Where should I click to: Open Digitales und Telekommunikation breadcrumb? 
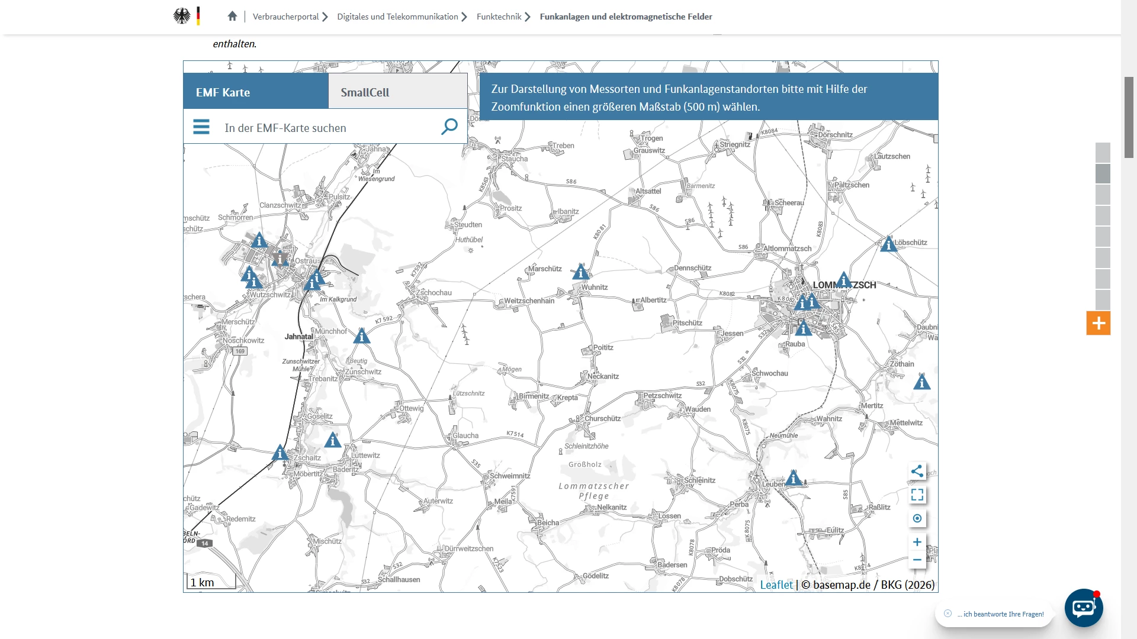pos(397,17)
